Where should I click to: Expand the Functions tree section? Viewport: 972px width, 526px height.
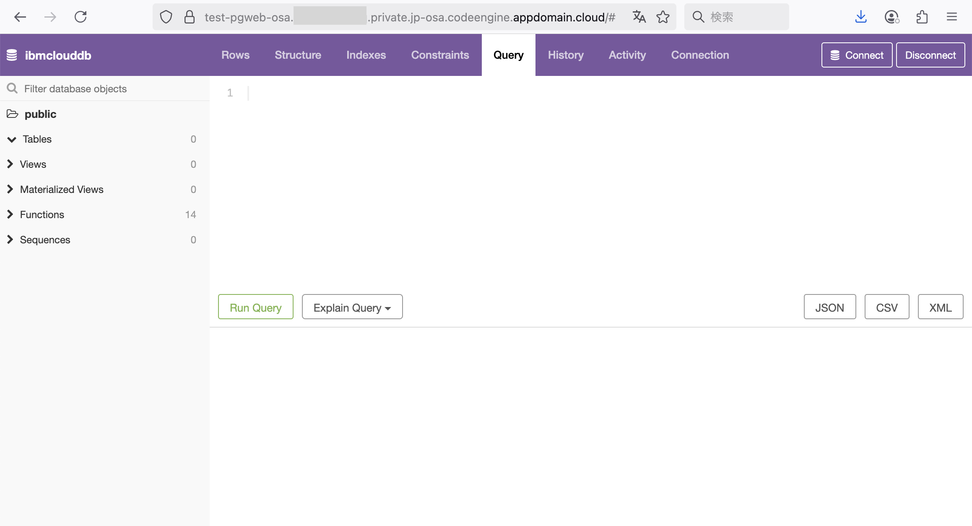coord(10,214)
